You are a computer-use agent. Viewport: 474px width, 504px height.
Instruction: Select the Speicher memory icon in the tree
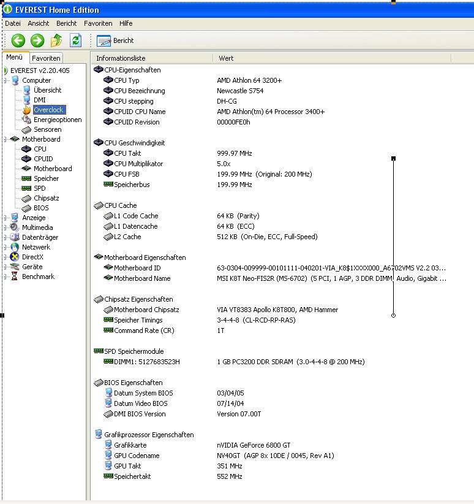click(x=26, y=178)
